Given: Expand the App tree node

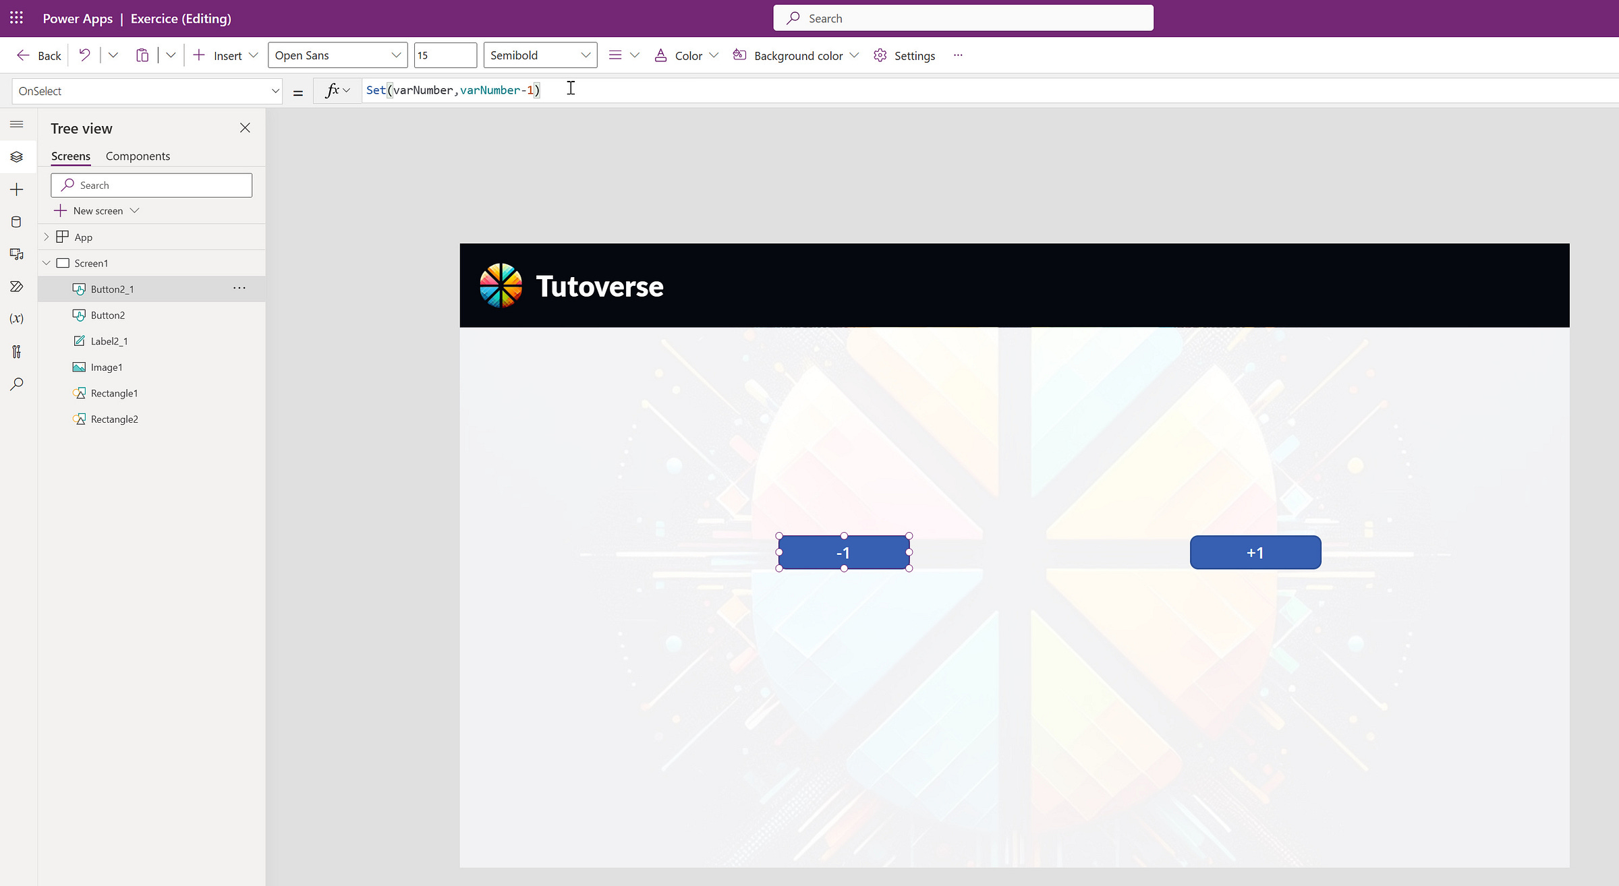Looking at the screenshot, I should click(x=46, y=237).
